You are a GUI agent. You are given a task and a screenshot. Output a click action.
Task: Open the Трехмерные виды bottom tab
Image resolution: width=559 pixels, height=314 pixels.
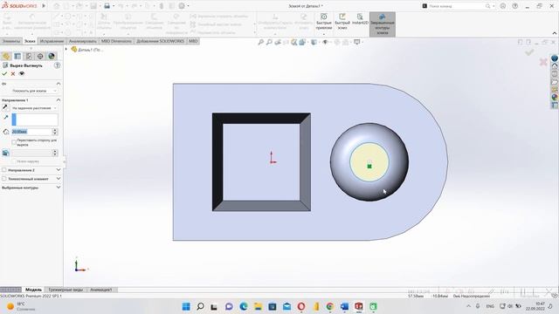[x=66, y=290]
